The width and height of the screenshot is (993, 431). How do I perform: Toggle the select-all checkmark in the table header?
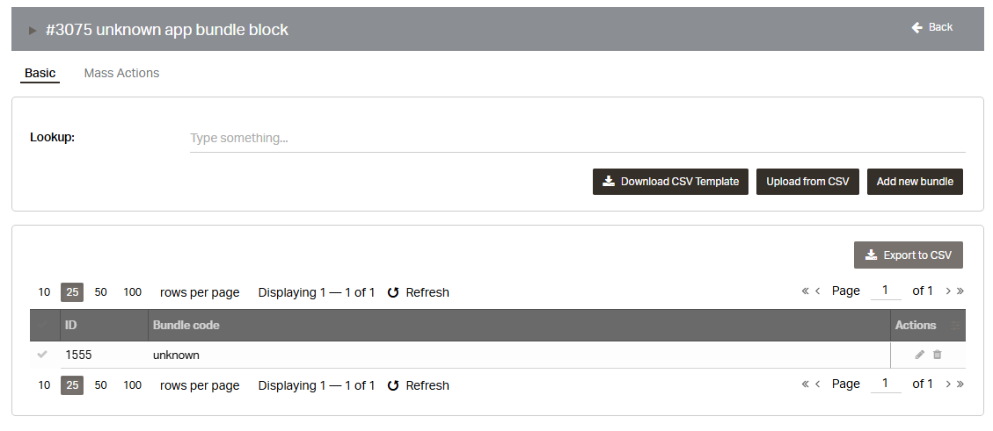(41, 325)
